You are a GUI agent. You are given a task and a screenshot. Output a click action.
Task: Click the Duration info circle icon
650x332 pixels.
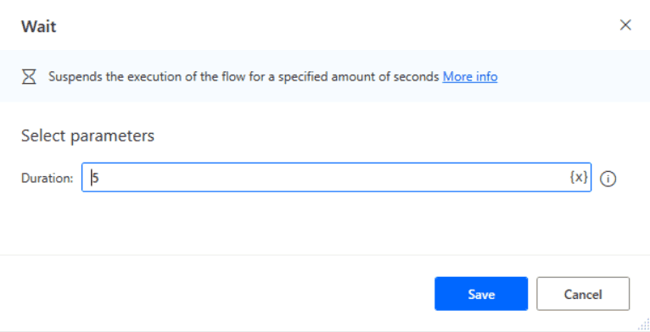tap(608, 179)
